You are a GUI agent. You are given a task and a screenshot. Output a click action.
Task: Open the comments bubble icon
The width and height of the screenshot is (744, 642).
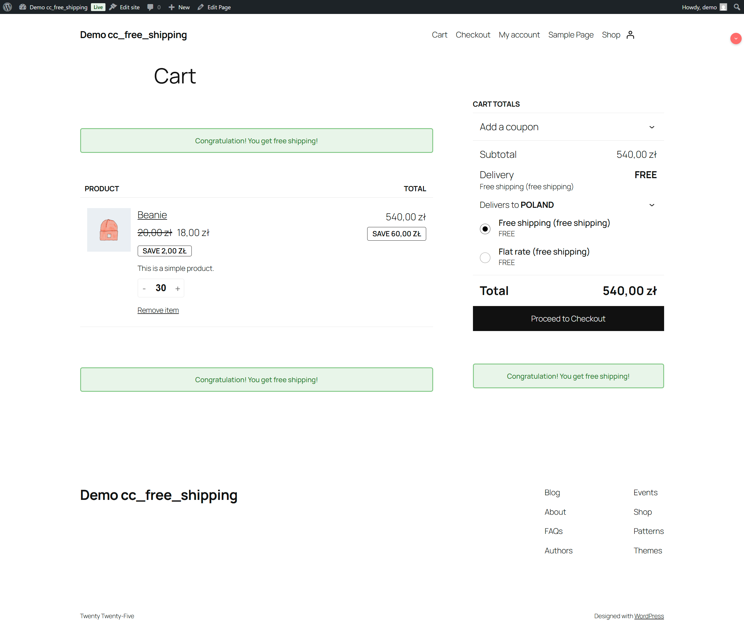click(150, 7)
